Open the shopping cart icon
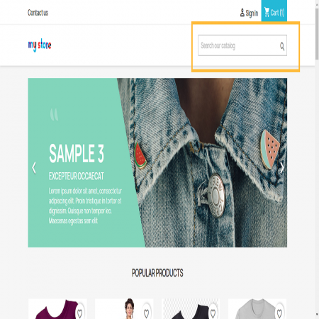 click(x=267, y=12)
